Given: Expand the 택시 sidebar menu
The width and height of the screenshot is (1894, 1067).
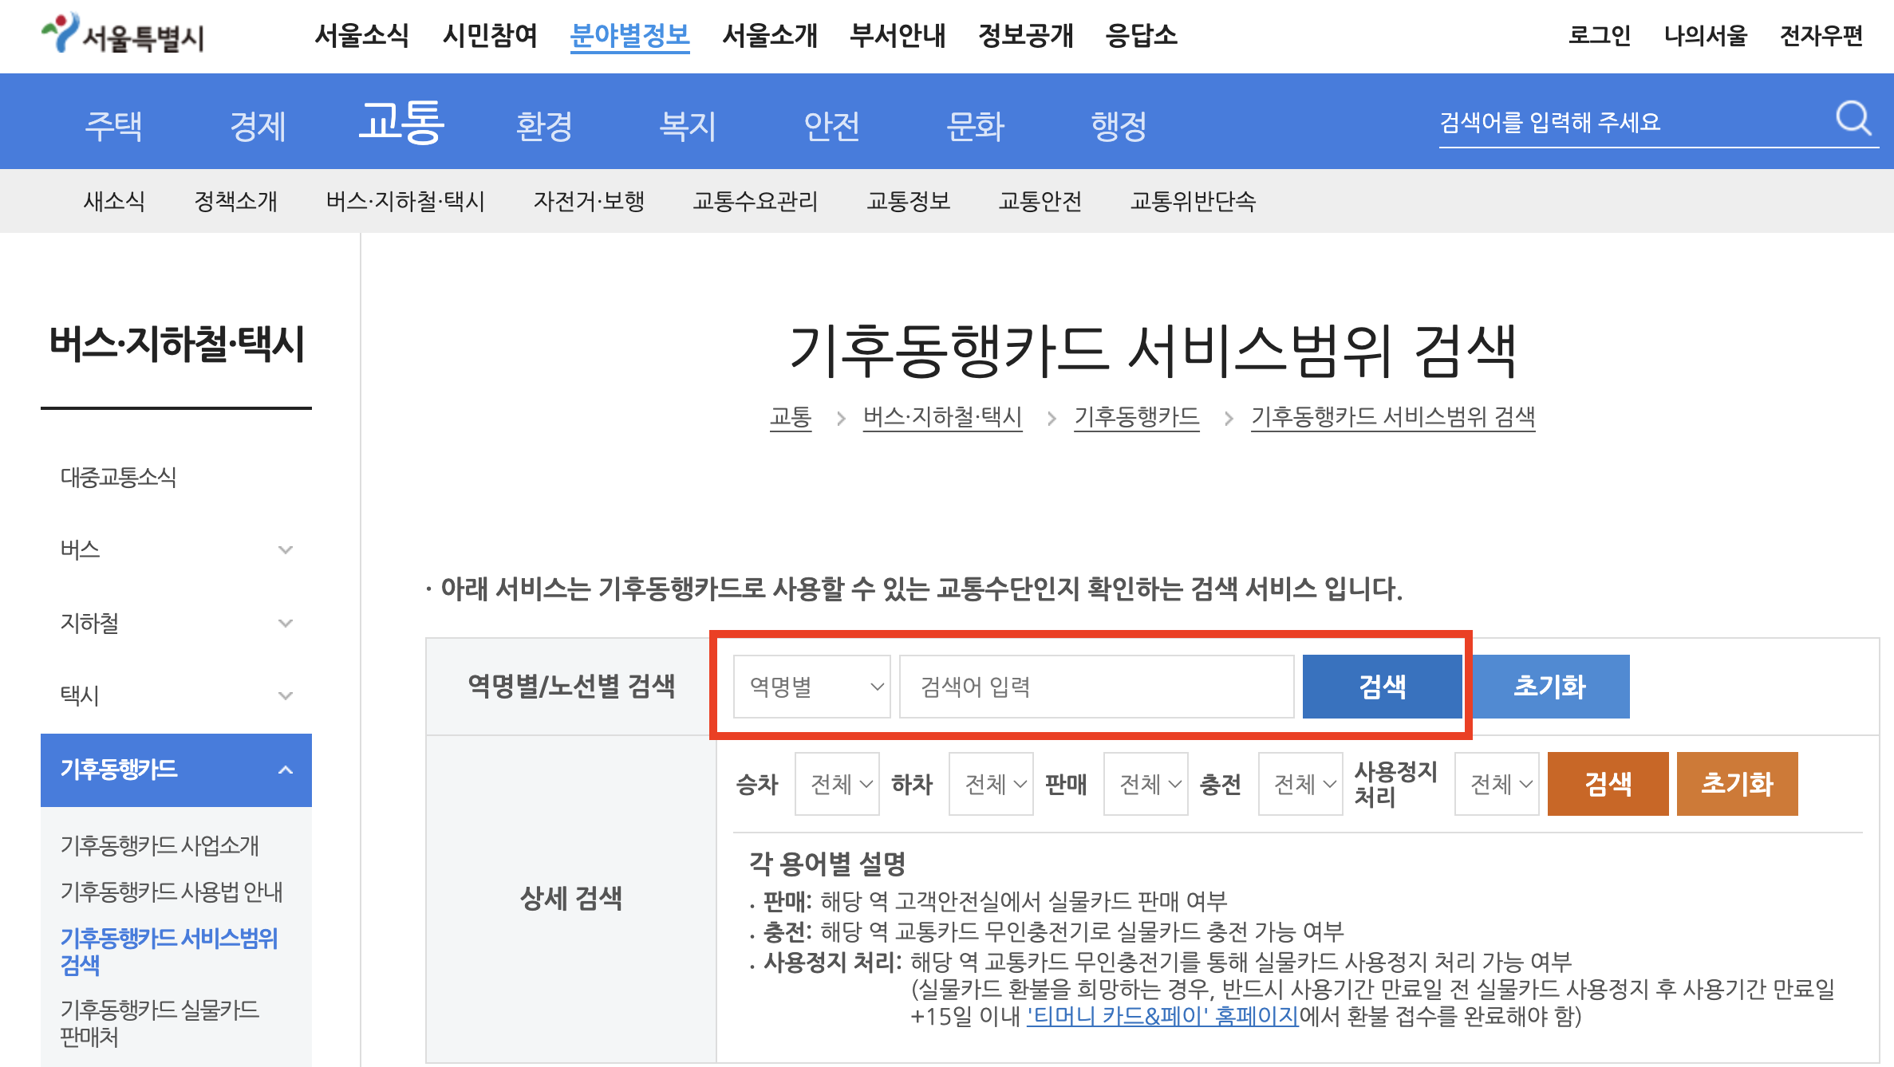Looking at the screenshot, I should [285, 695].
